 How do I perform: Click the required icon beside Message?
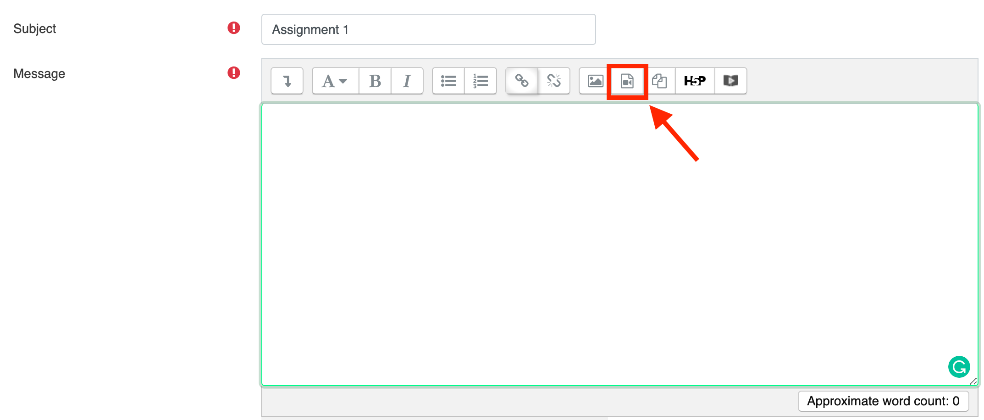click(234, 73)
